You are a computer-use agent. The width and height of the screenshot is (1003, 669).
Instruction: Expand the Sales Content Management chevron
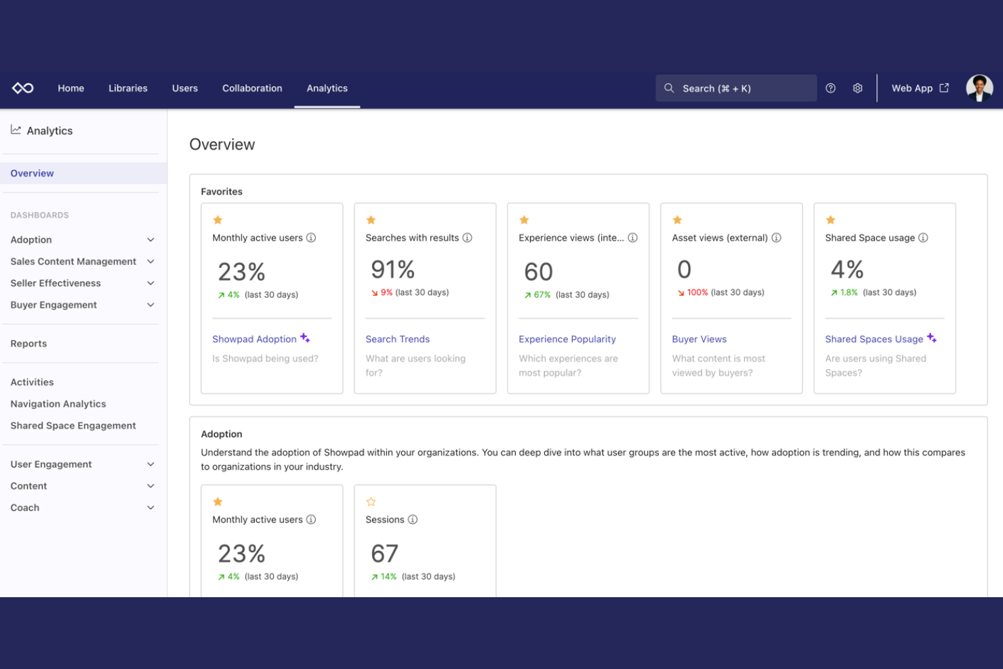[x=150, y=262]
